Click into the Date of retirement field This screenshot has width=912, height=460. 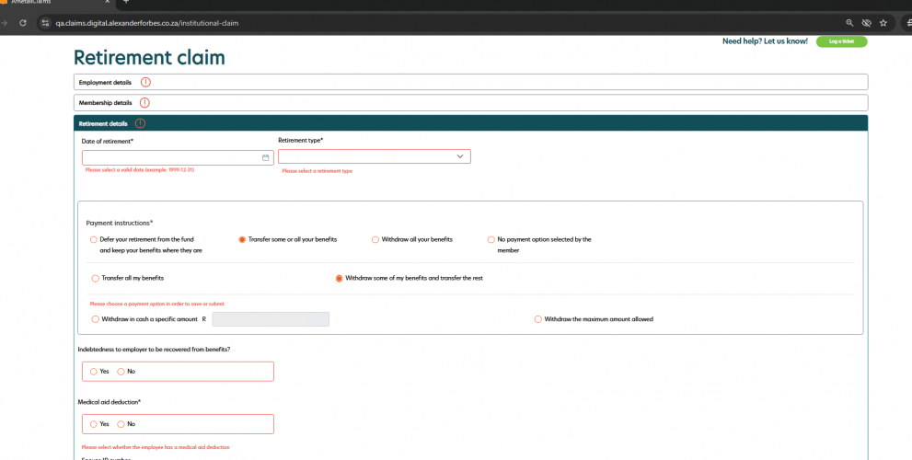(178, 157)
